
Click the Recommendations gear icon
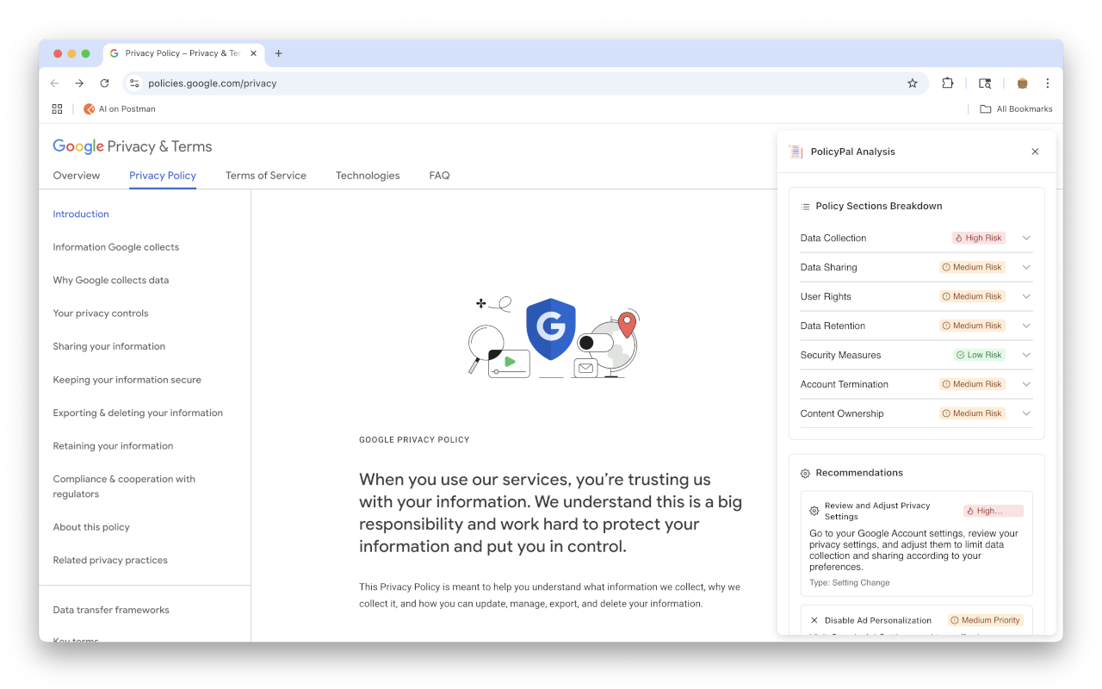click(805, 474)
